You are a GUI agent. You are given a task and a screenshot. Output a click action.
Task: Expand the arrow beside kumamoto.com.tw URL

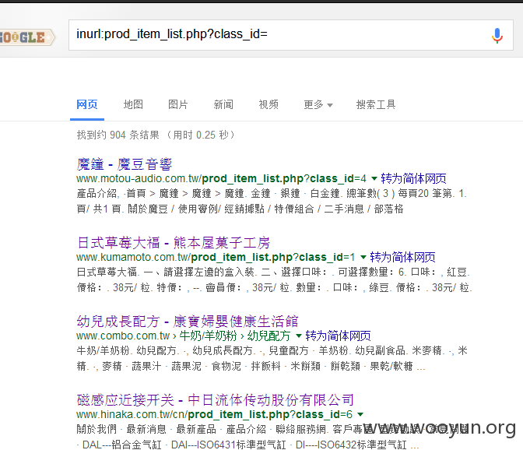click(x=363, y=258)
